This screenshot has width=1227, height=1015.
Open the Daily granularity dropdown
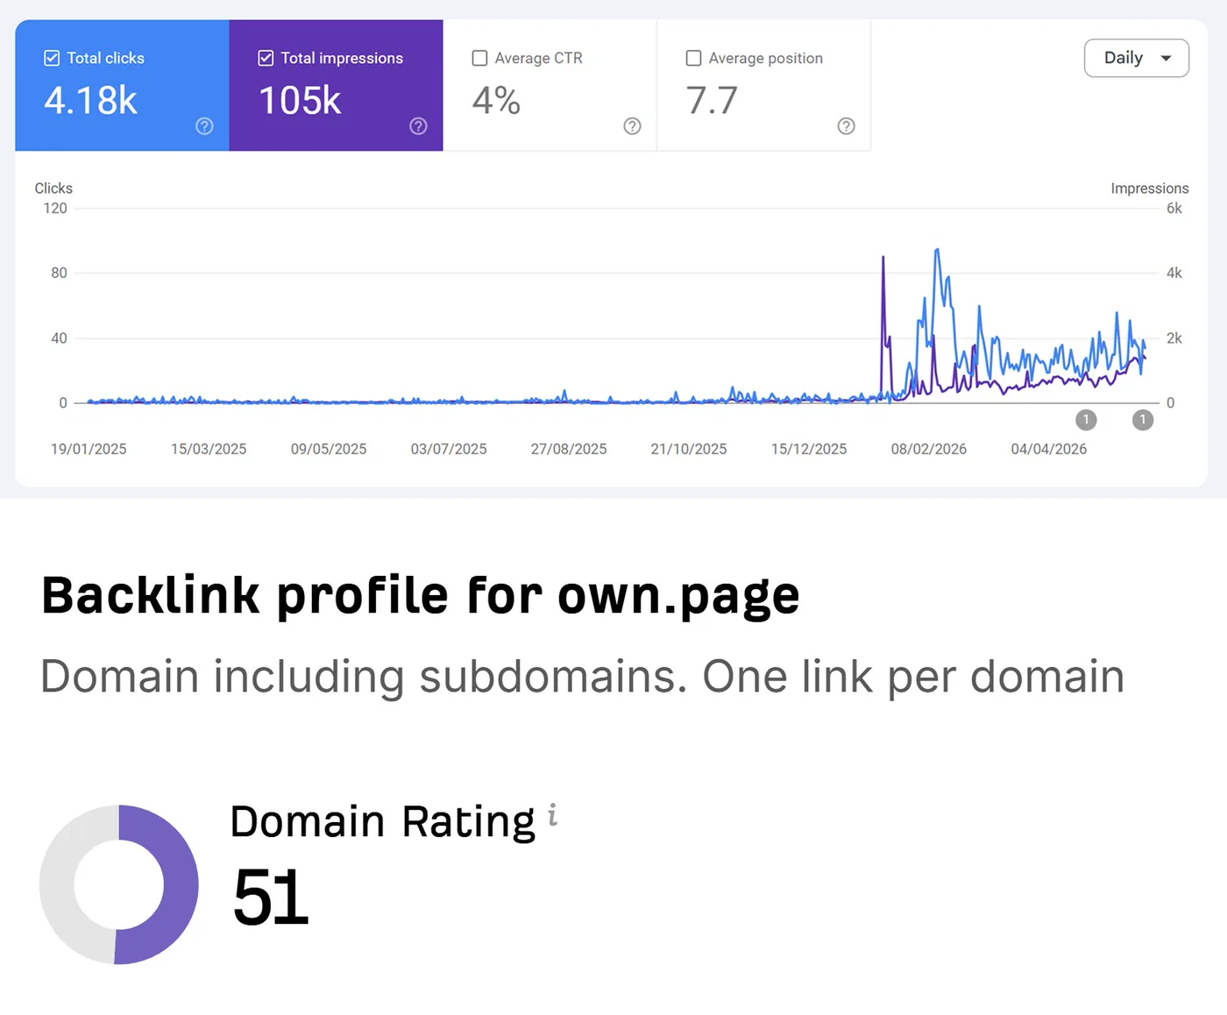click(1136, 58)
